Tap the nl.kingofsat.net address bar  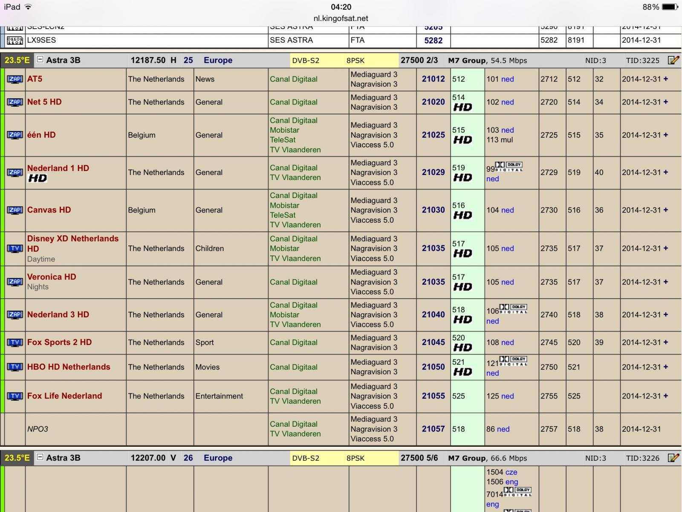(x=341, y=18)
